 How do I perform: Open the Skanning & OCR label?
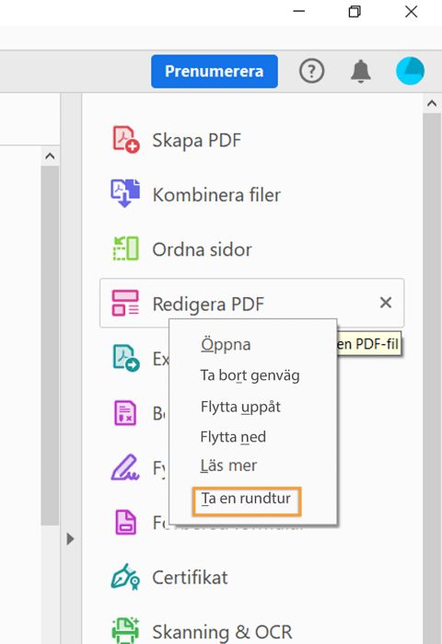222,632
